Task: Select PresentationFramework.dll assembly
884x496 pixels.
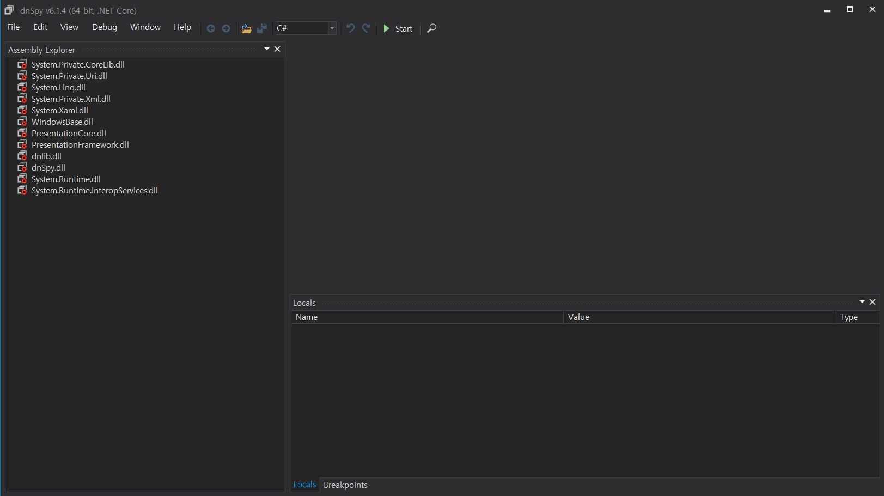Action: click(80, 144)
